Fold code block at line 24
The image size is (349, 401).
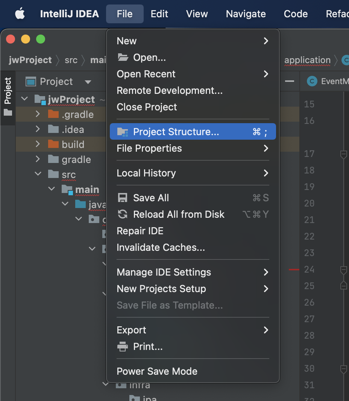(x=344, y=270)
